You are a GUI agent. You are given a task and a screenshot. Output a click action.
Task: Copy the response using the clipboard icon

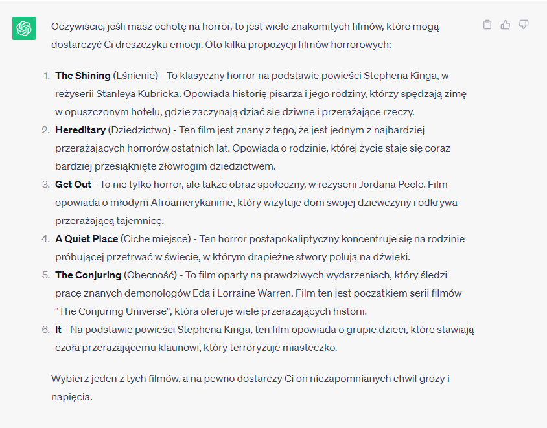(487, 25)
